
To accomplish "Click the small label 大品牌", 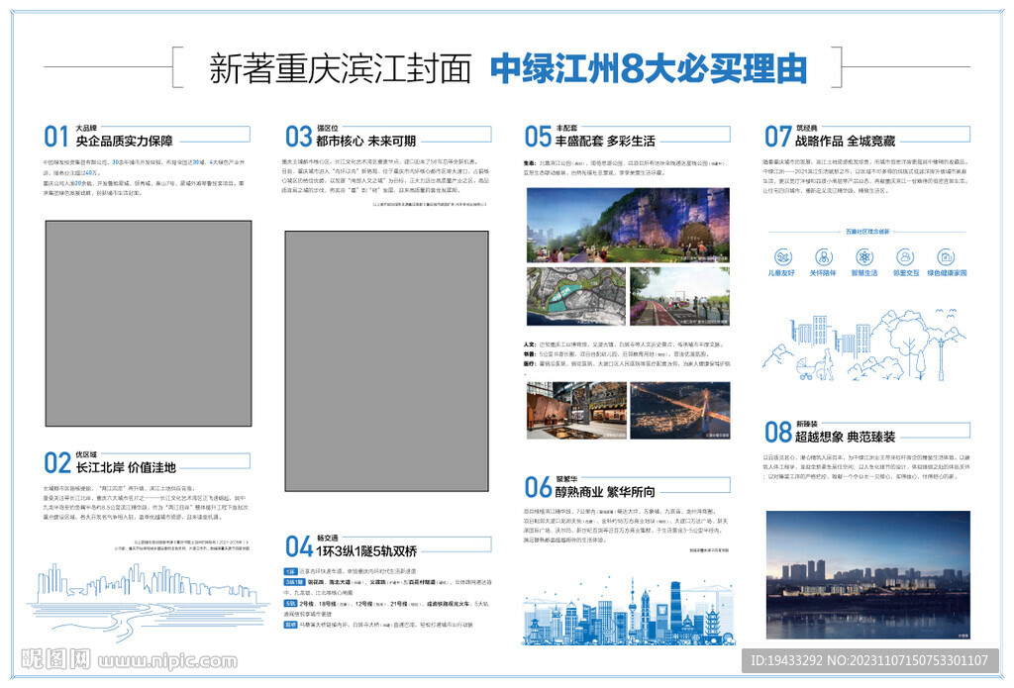I will point(86,129).
